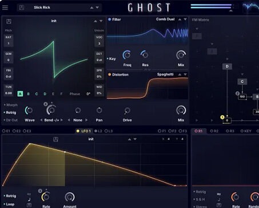Switch None mode with right arrow
The height and width of the screenshot is (208, 259).
(x=86, y=120)
